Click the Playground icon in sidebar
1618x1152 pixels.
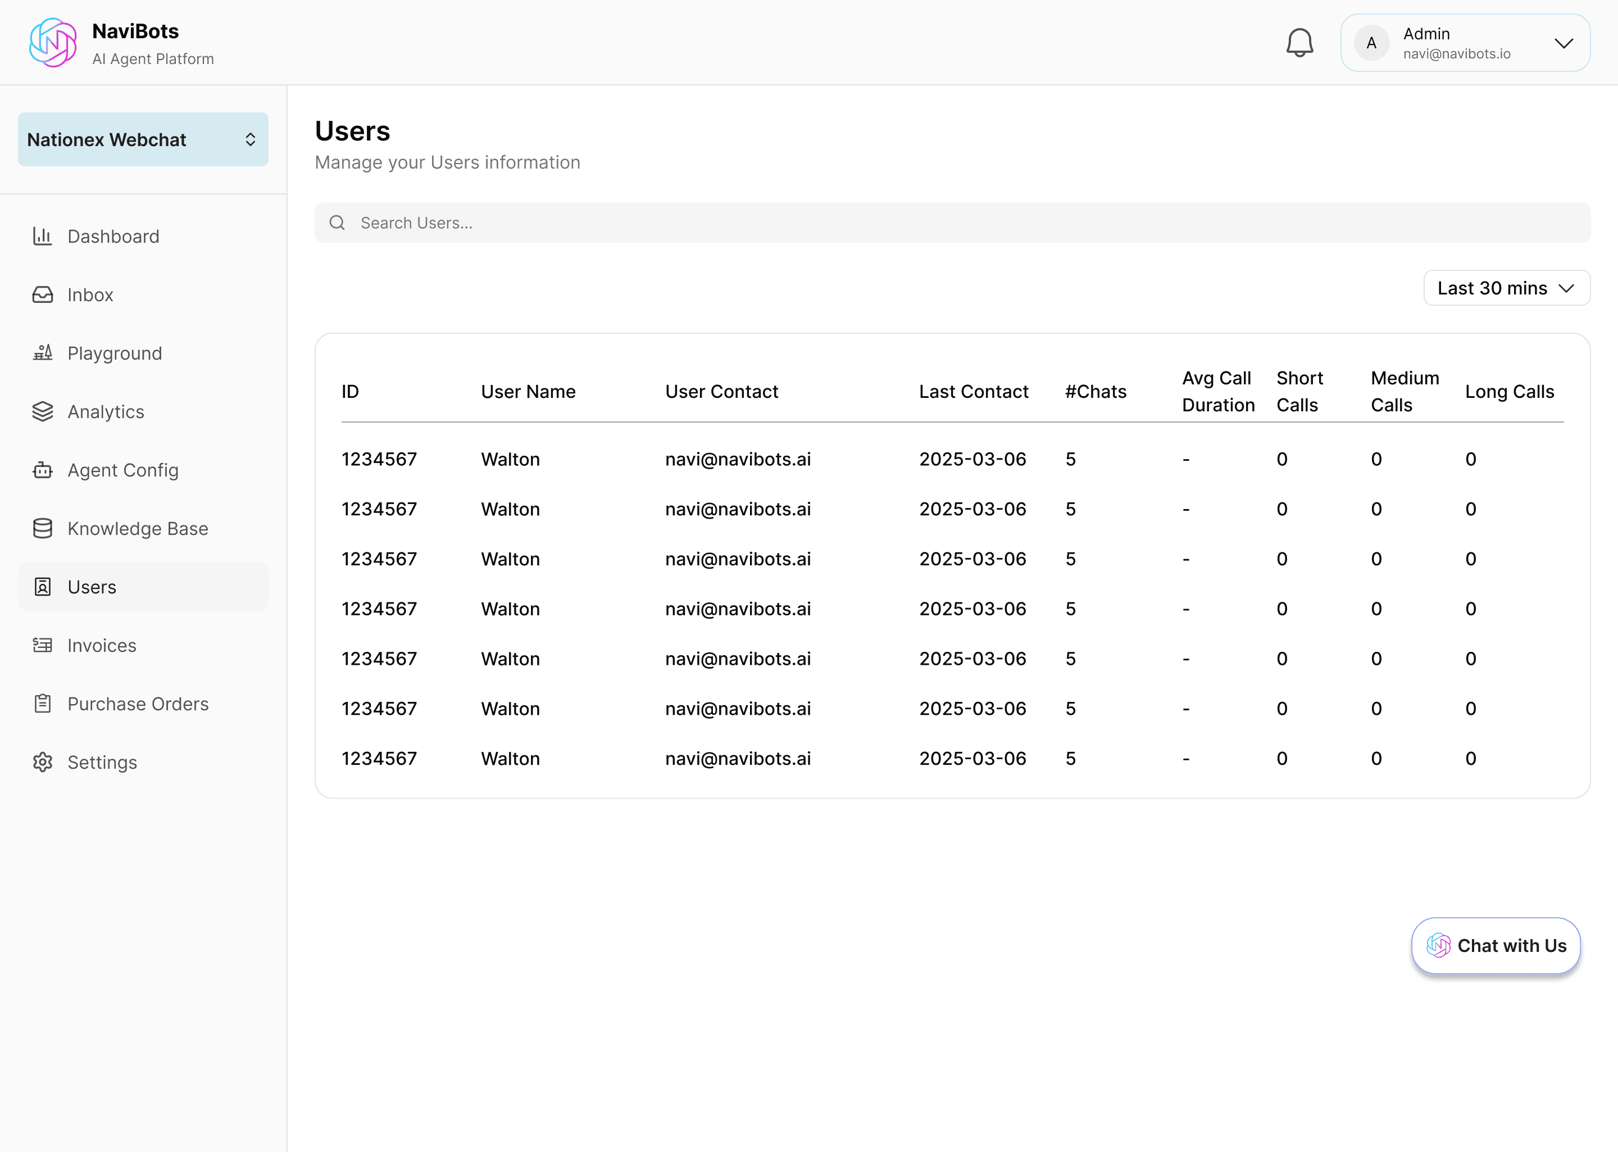point(43,352)
